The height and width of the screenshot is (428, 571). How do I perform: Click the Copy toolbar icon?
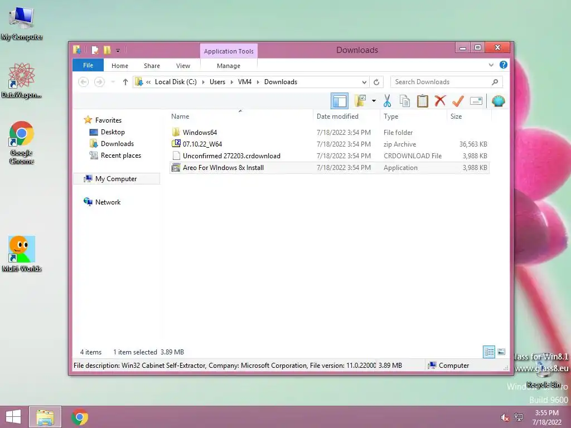(405, 101)
